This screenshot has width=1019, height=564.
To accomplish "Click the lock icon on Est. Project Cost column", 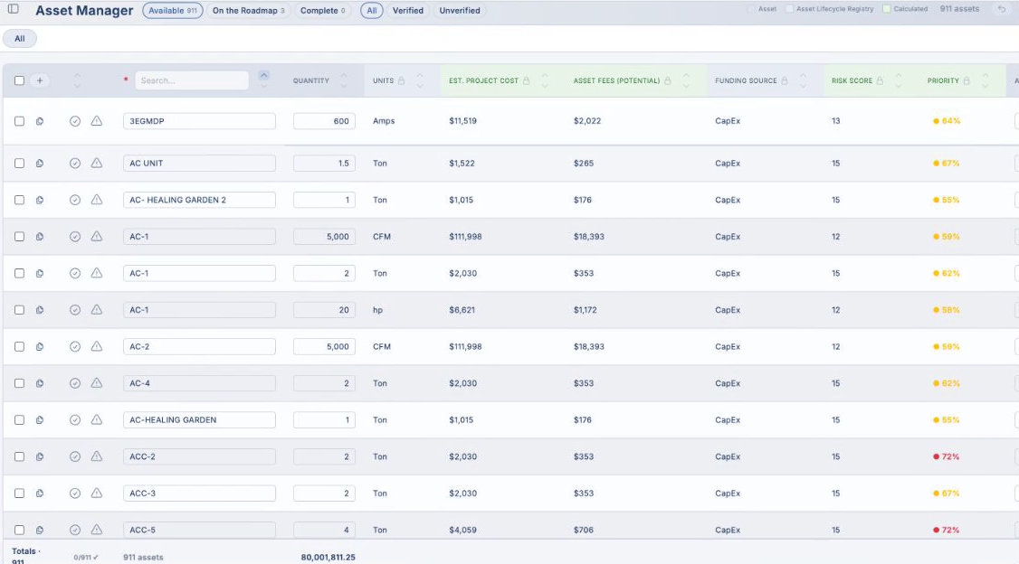I will [527, 80].
